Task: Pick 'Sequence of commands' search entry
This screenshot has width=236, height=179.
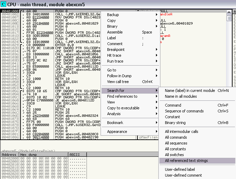Action: (x=184, y=111)
